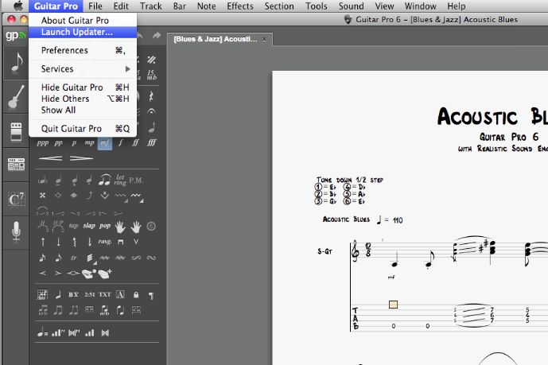Click the tempo automation note-equals icon
The height and width of the screenshot is (365, 548).
[43, 332]
